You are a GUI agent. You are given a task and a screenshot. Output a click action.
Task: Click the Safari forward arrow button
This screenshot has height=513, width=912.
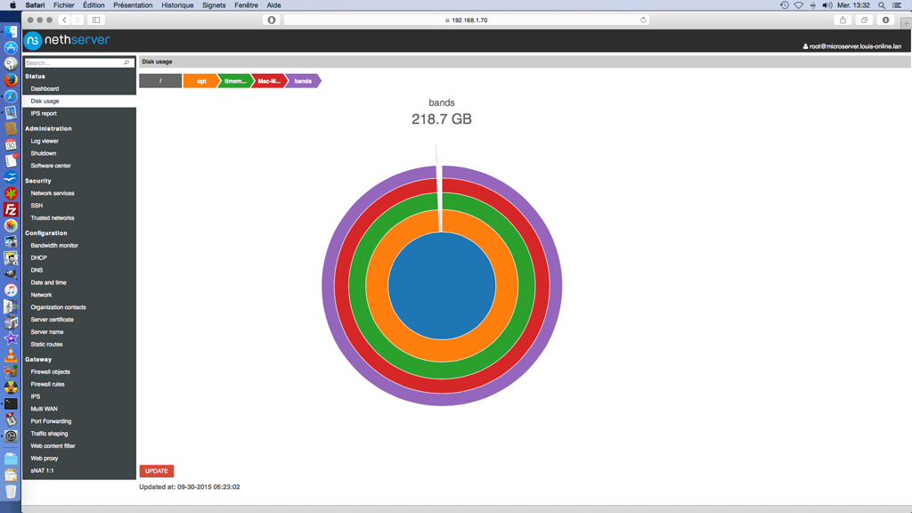coord(77,20)
